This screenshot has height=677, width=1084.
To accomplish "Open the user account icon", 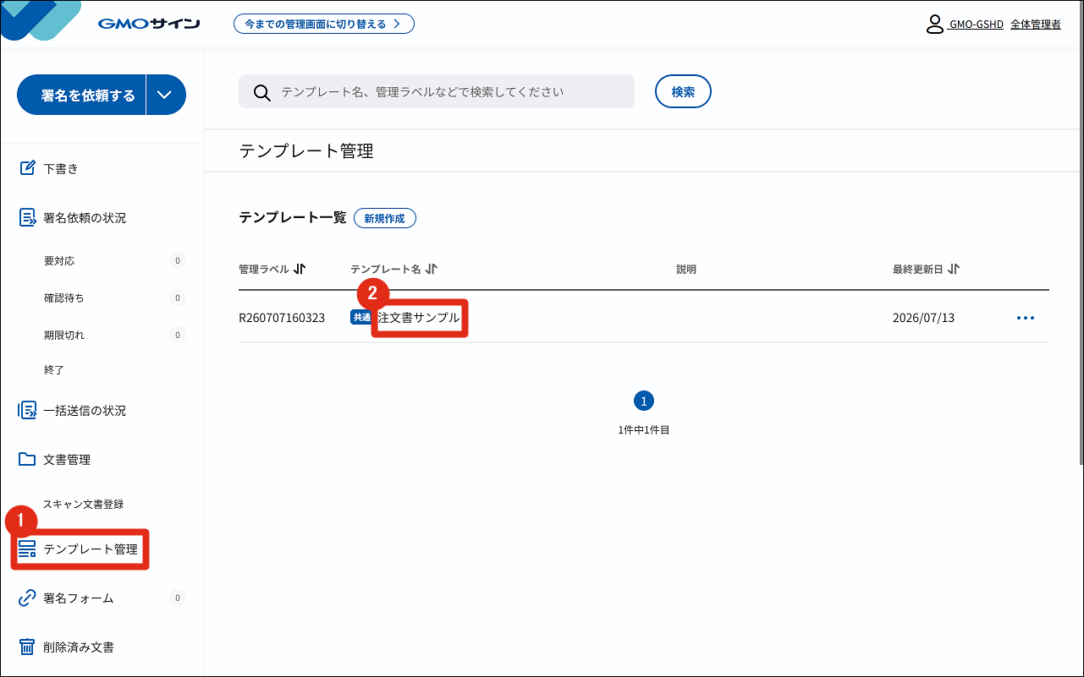I will [x=935, y=24].
